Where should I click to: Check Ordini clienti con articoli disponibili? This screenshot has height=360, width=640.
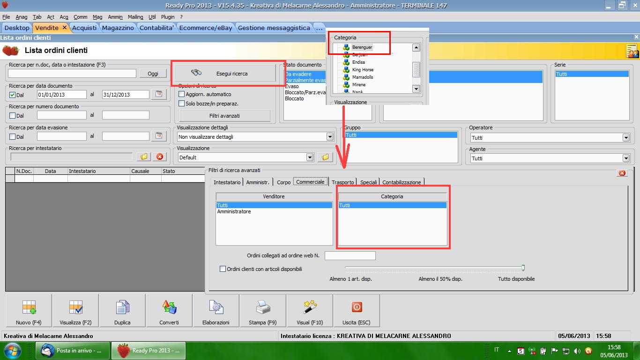click(x=223, y=269)
